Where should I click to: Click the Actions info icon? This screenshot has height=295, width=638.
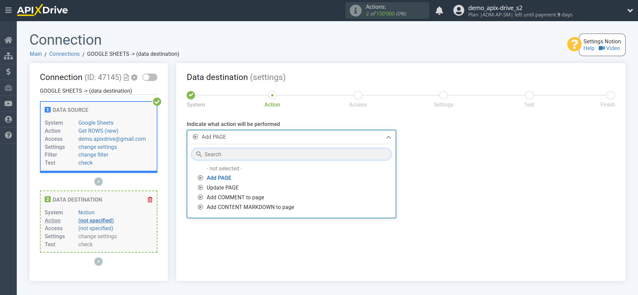pyautogui.click(x=355, y=10)
